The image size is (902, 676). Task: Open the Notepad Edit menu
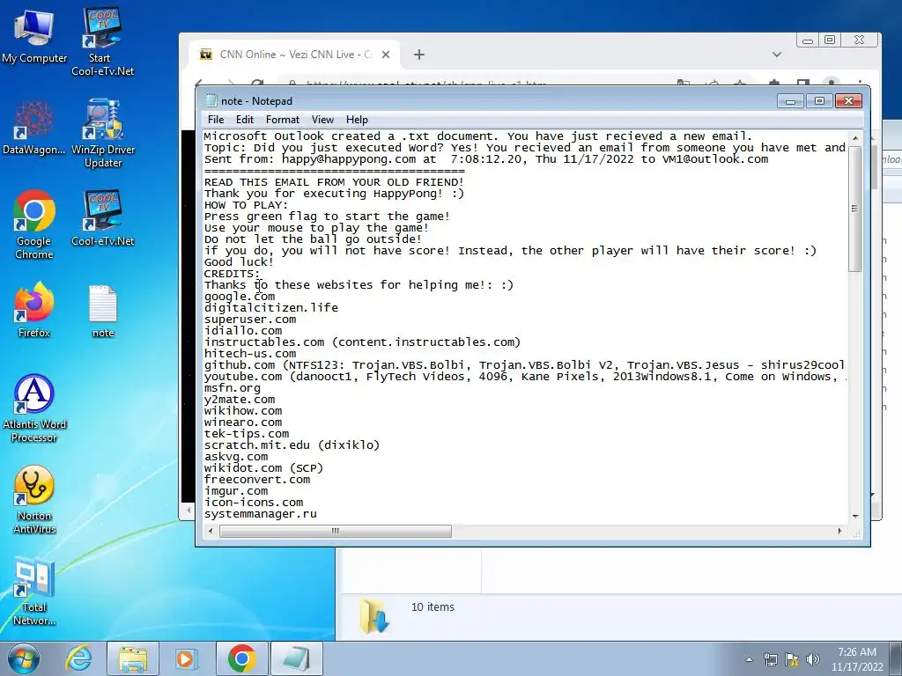point(245,120)
